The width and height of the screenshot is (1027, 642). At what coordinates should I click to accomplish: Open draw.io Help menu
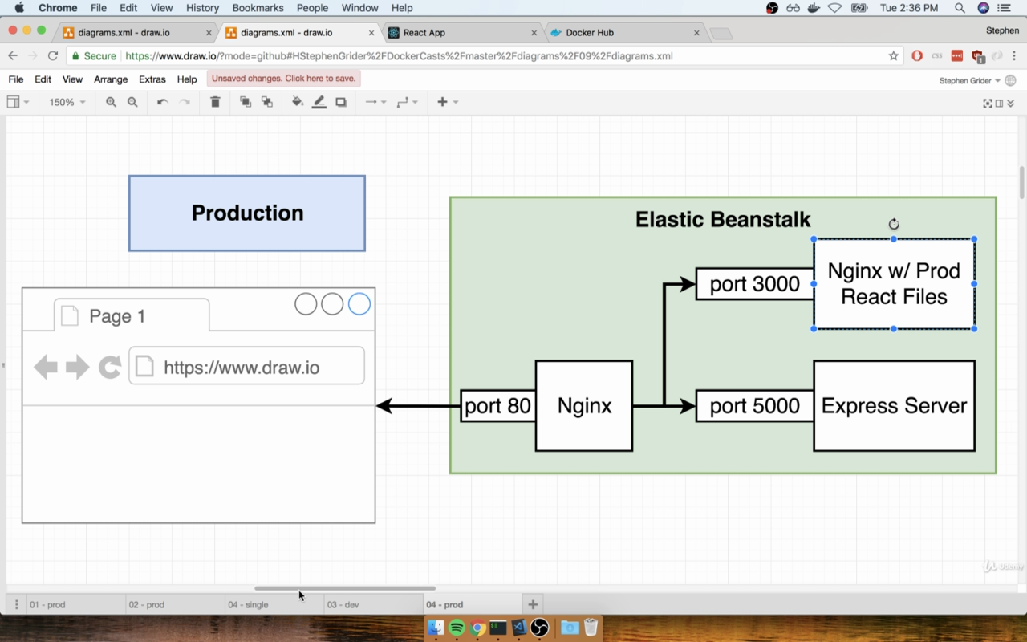coord(187,79)
